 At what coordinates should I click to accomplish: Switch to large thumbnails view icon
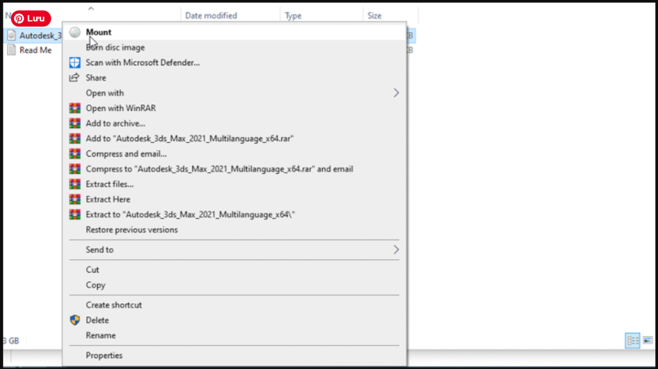point(648,340)
